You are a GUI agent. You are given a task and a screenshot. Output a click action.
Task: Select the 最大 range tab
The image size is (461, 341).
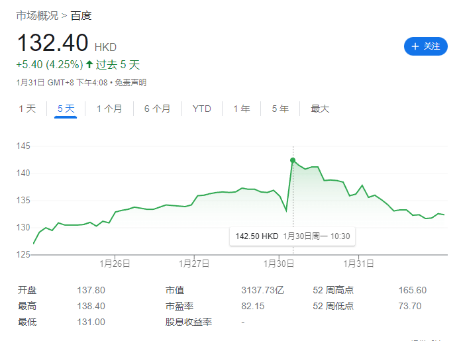320,109
